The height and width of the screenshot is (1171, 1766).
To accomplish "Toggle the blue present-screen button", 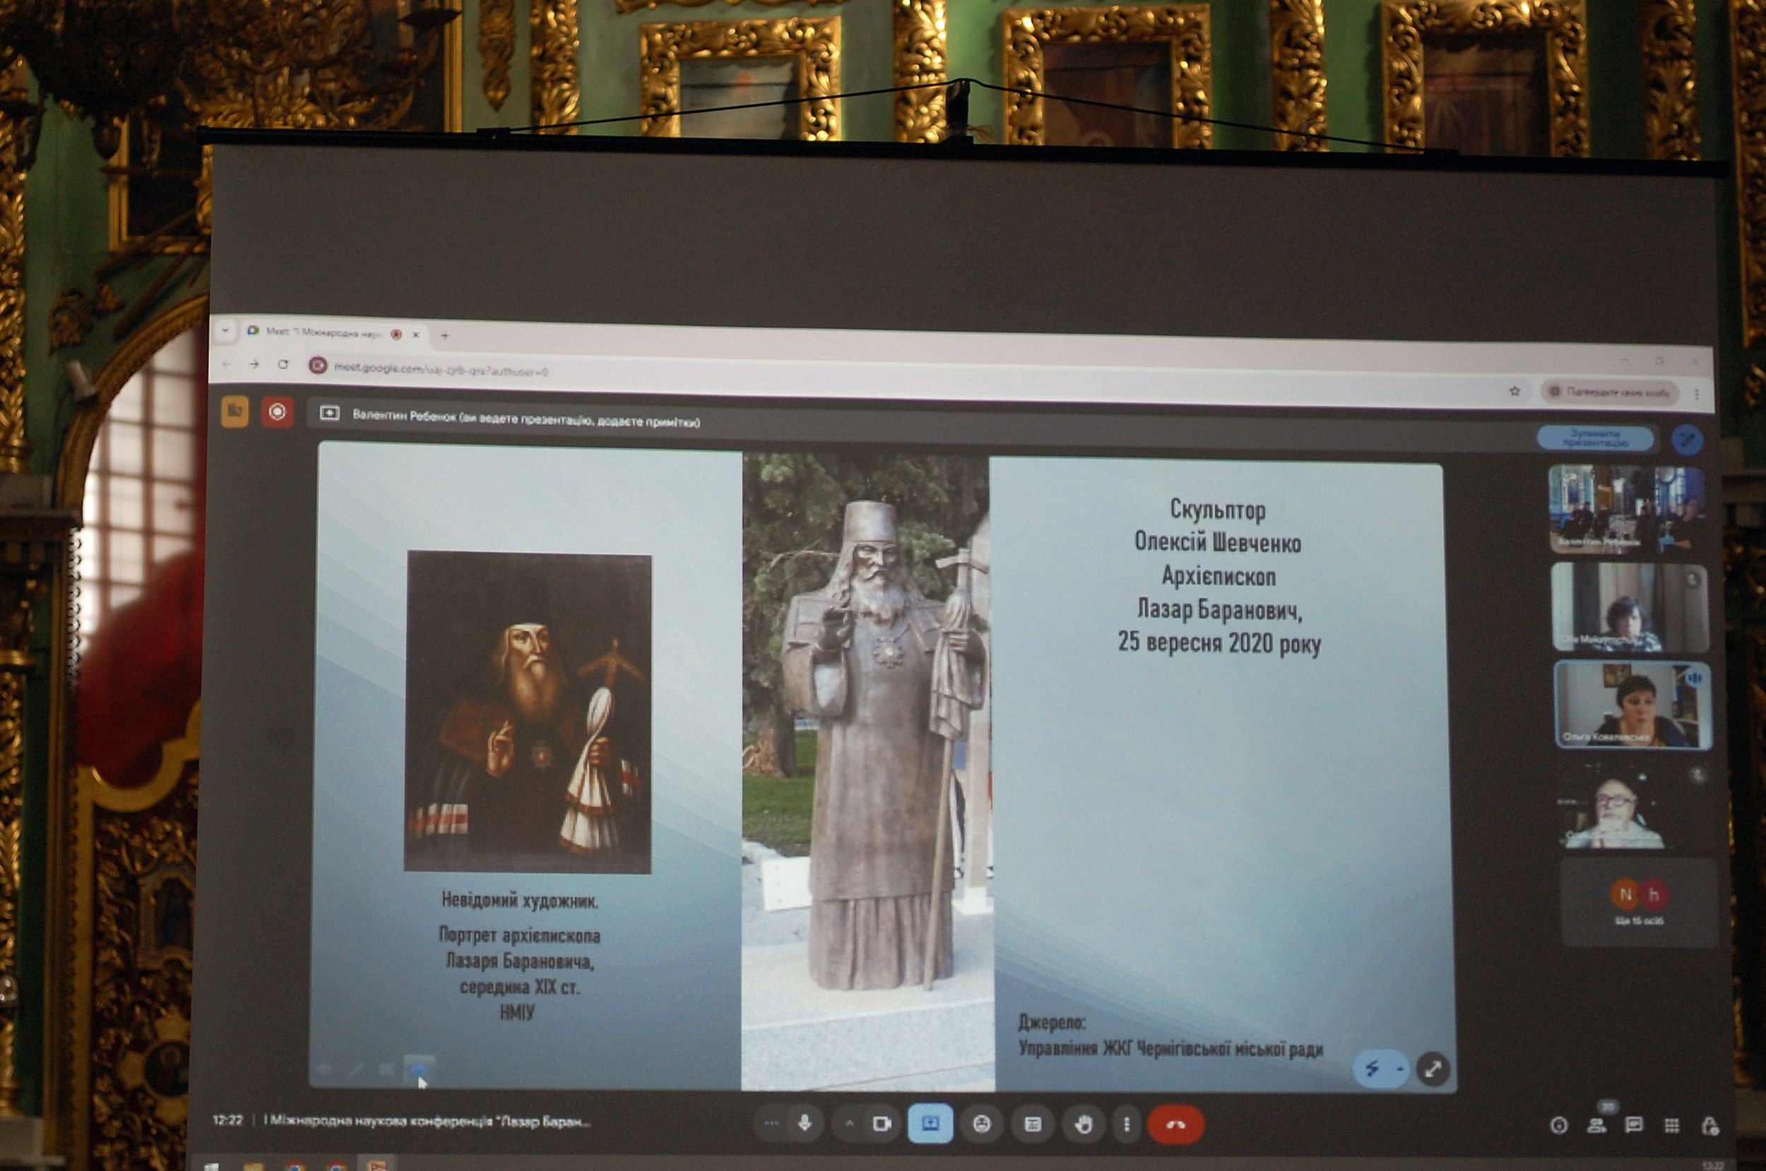I will pyautogui.click(x=930, y=1123).
